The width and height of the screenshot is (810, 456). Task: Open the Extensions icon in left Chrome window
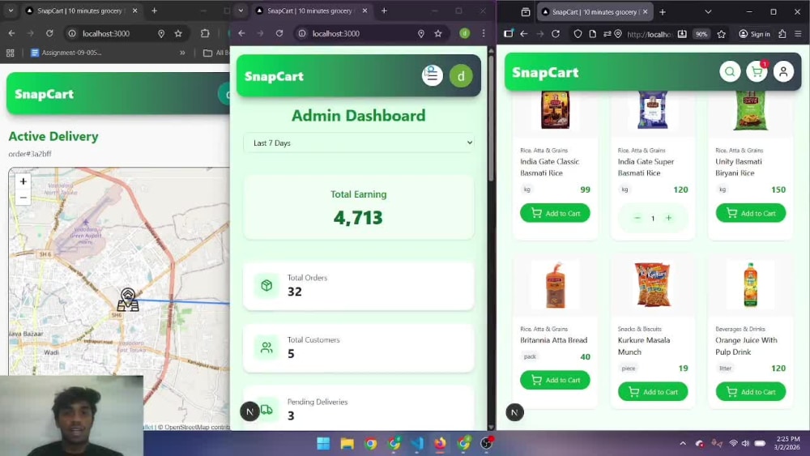click(x=205, y=33)
